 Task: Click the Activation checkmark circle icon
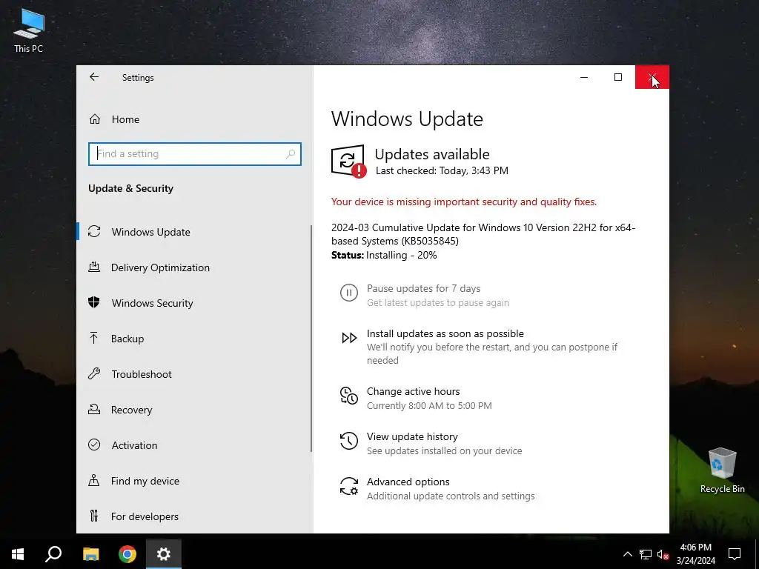tap(94, 445)
